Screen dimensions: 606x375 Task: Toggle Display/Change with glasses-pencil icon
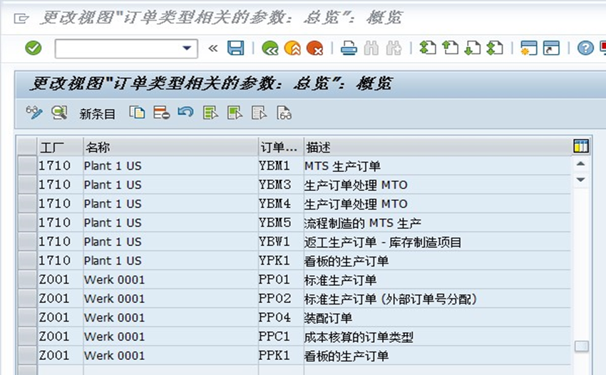(34, 113)
